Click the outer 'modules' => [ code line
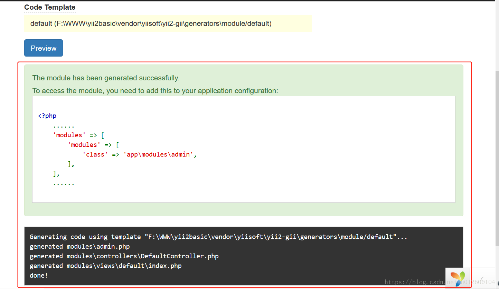Screen dimensions: 499x289 point(78,135)
